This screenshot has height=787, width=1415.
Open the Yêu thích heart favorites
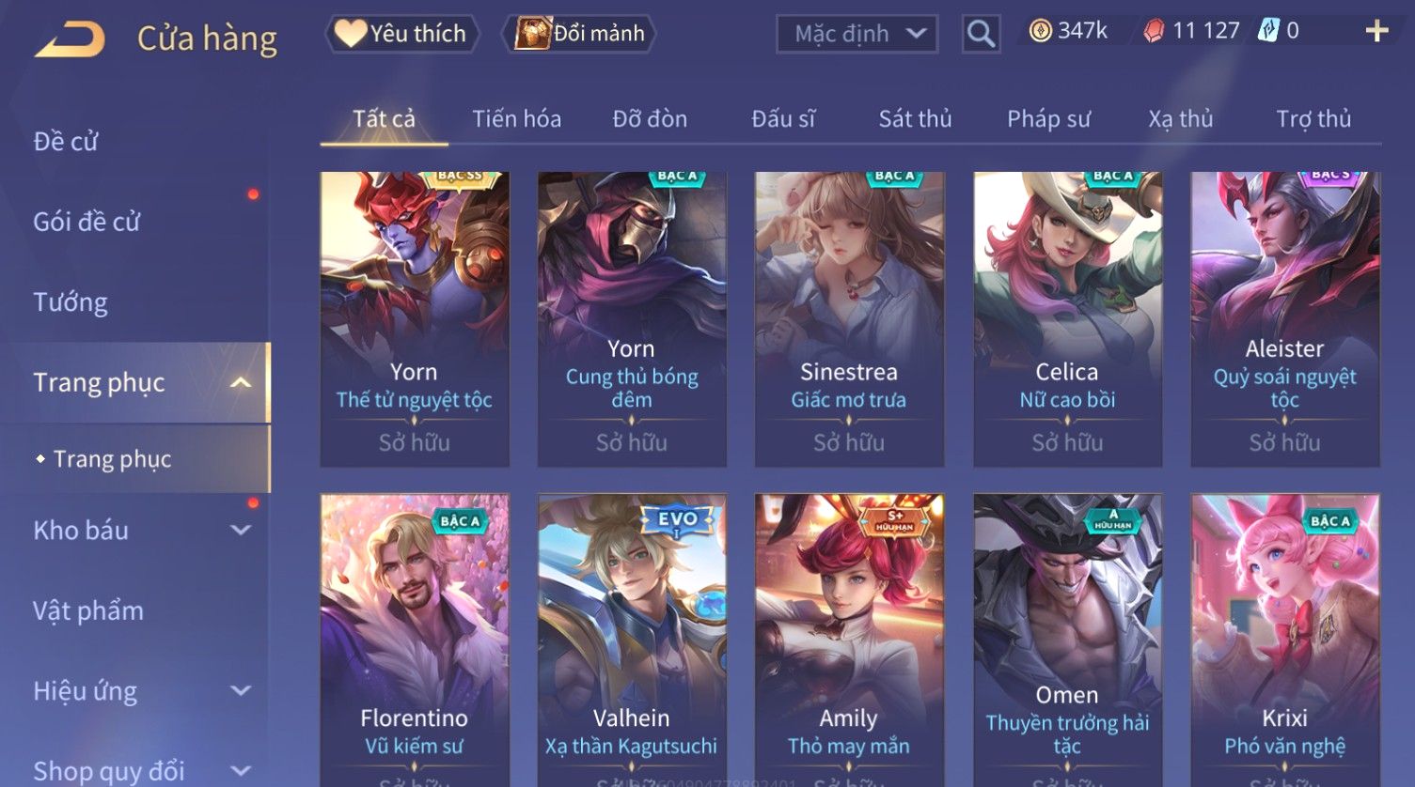[402, 34]
